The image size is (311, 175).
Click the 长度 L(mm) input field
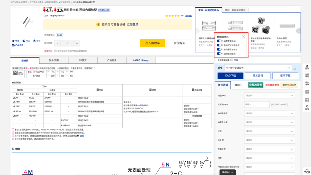point(257,105)
